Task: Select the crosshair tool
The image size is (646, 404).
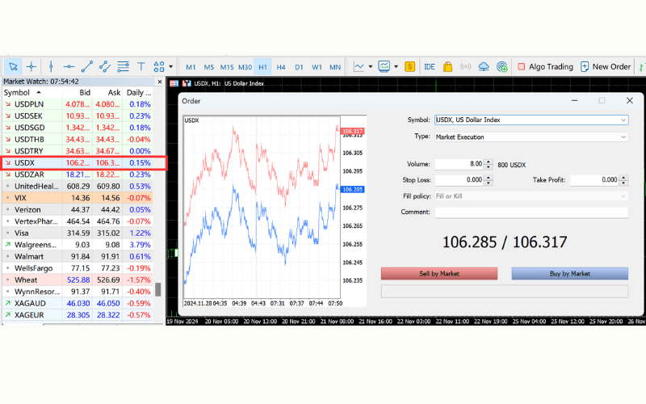Action: click(31, 66)
